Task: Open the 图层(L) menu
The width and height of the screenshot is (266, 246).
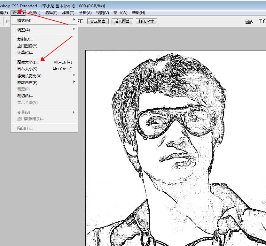Action: (x=34, y=13)
